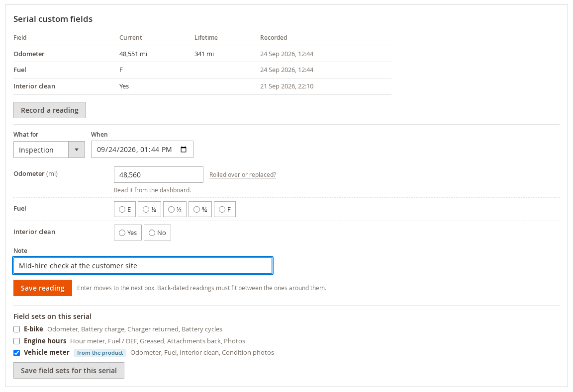This screenshot has width=573, height=392.
Task: Click 'Read it from the dashboard.' hint
Action: (x=152, y=190)
